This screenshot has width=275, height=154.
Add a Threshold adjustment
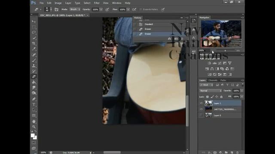click(220, 74)
